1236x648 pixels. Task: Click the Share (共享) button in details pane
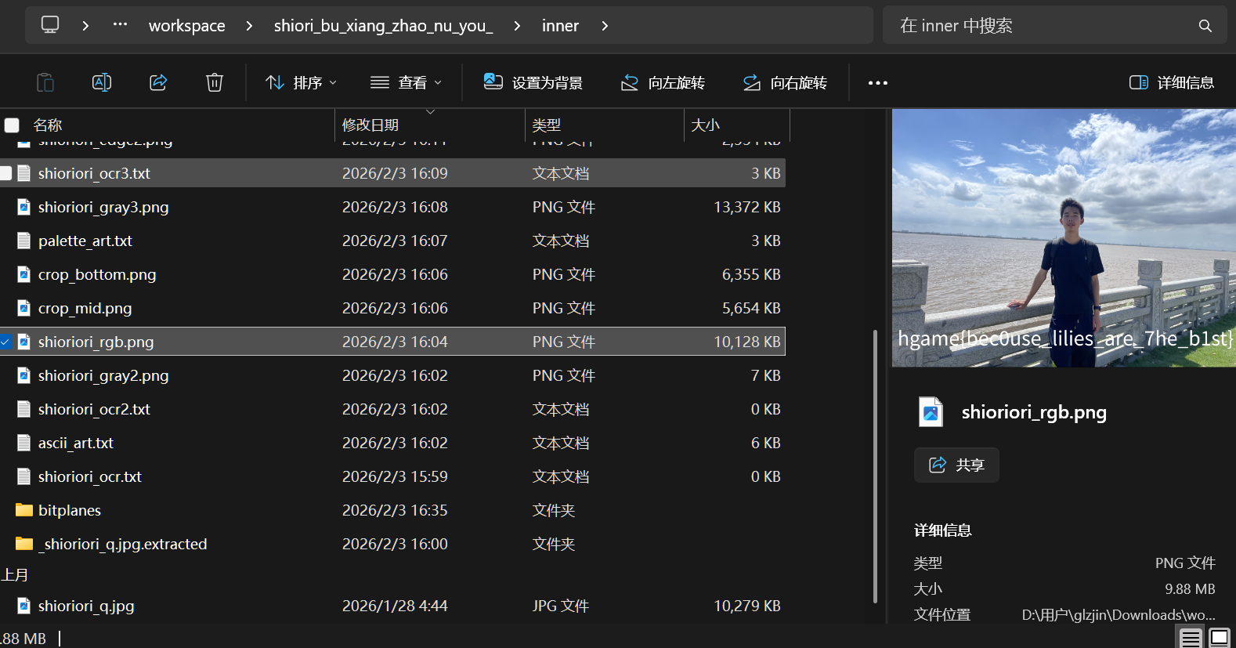point(956,465)
